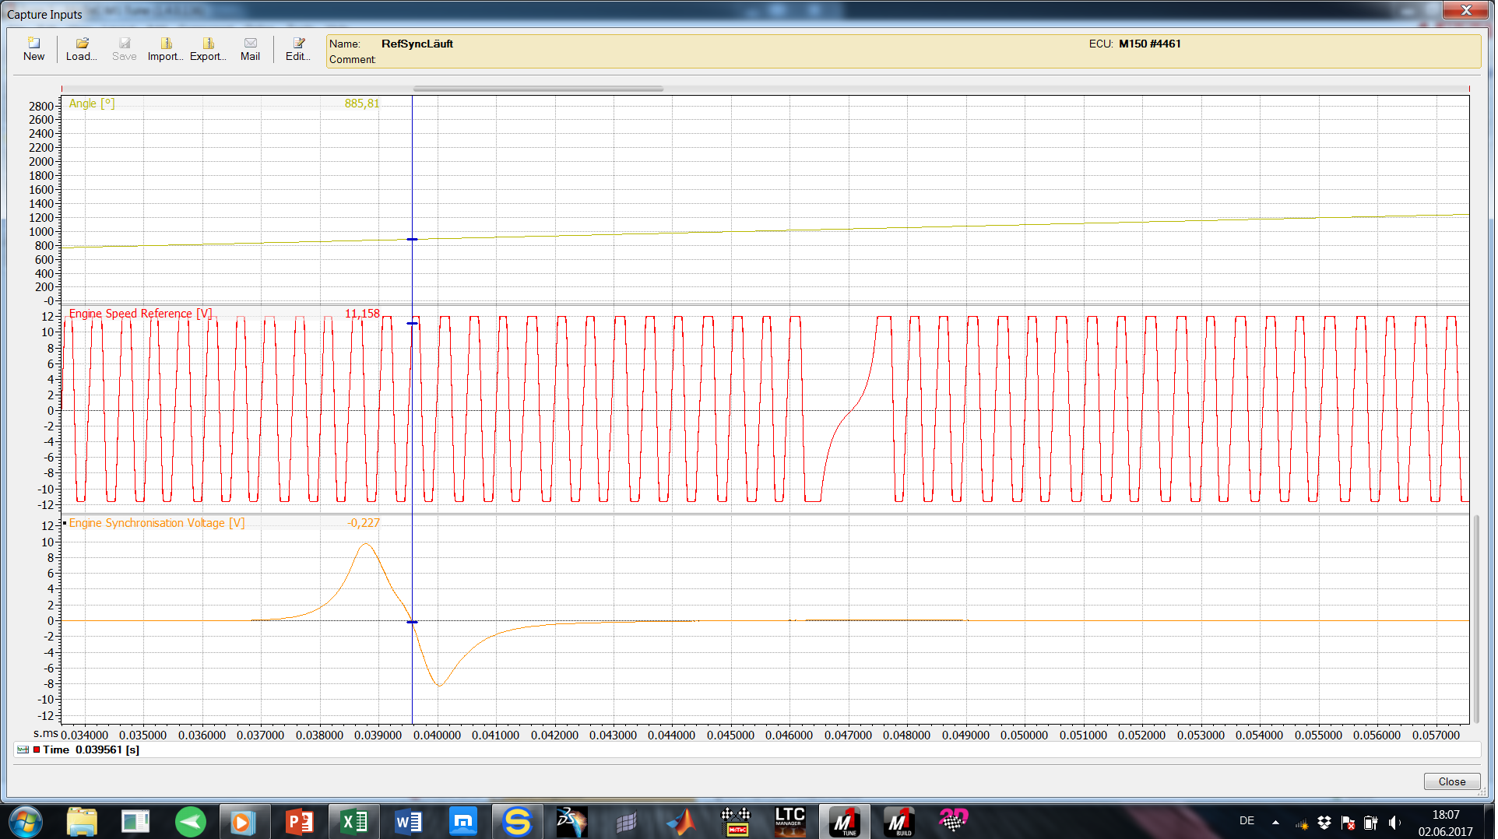The width and height of the screenshot is (1498, 839).
Task: Click the Name field value RefSyncLäuft
Action: (x=417, y=44)
